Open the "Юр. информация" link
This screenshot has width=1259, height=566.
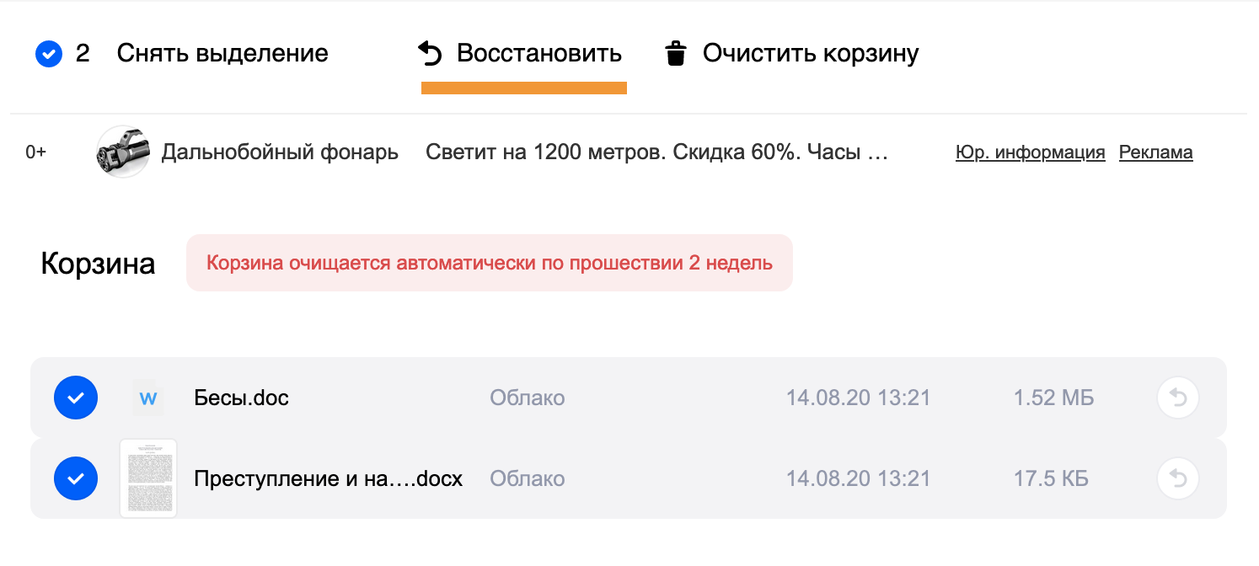pos(1030,152)
